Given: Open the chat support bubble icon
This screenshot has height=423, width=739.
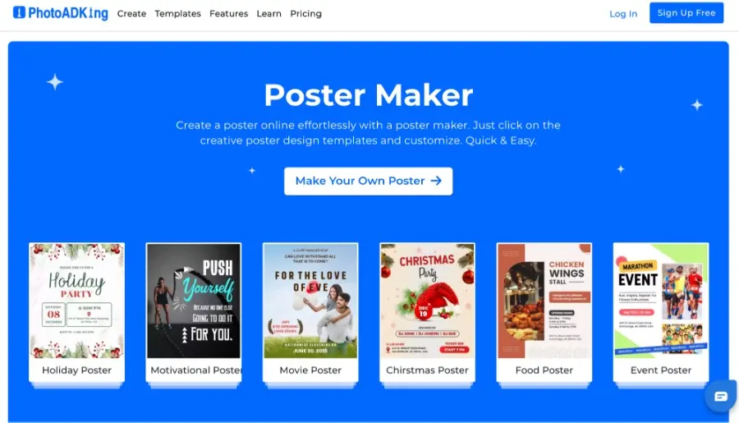Looking at the screenshot, I should click(721, 396).
